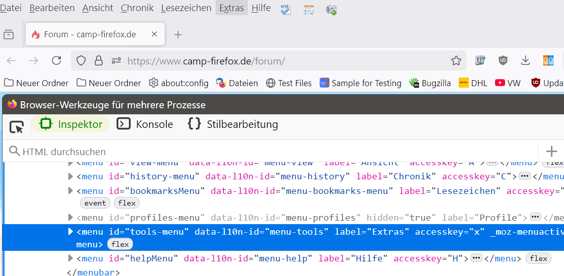Open the uBlock Origin shield extension
Viewport: 564px width, 276px height.
coord(503,61)
